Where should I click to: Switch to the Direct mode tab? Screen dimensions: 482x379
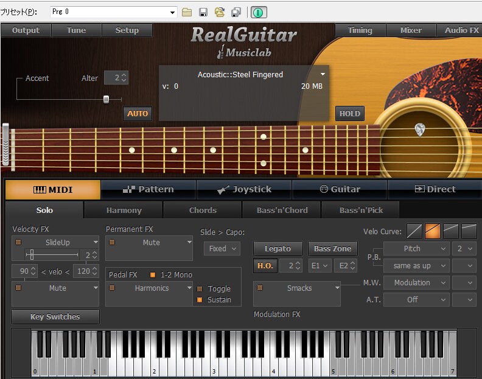tap(435, 189)
